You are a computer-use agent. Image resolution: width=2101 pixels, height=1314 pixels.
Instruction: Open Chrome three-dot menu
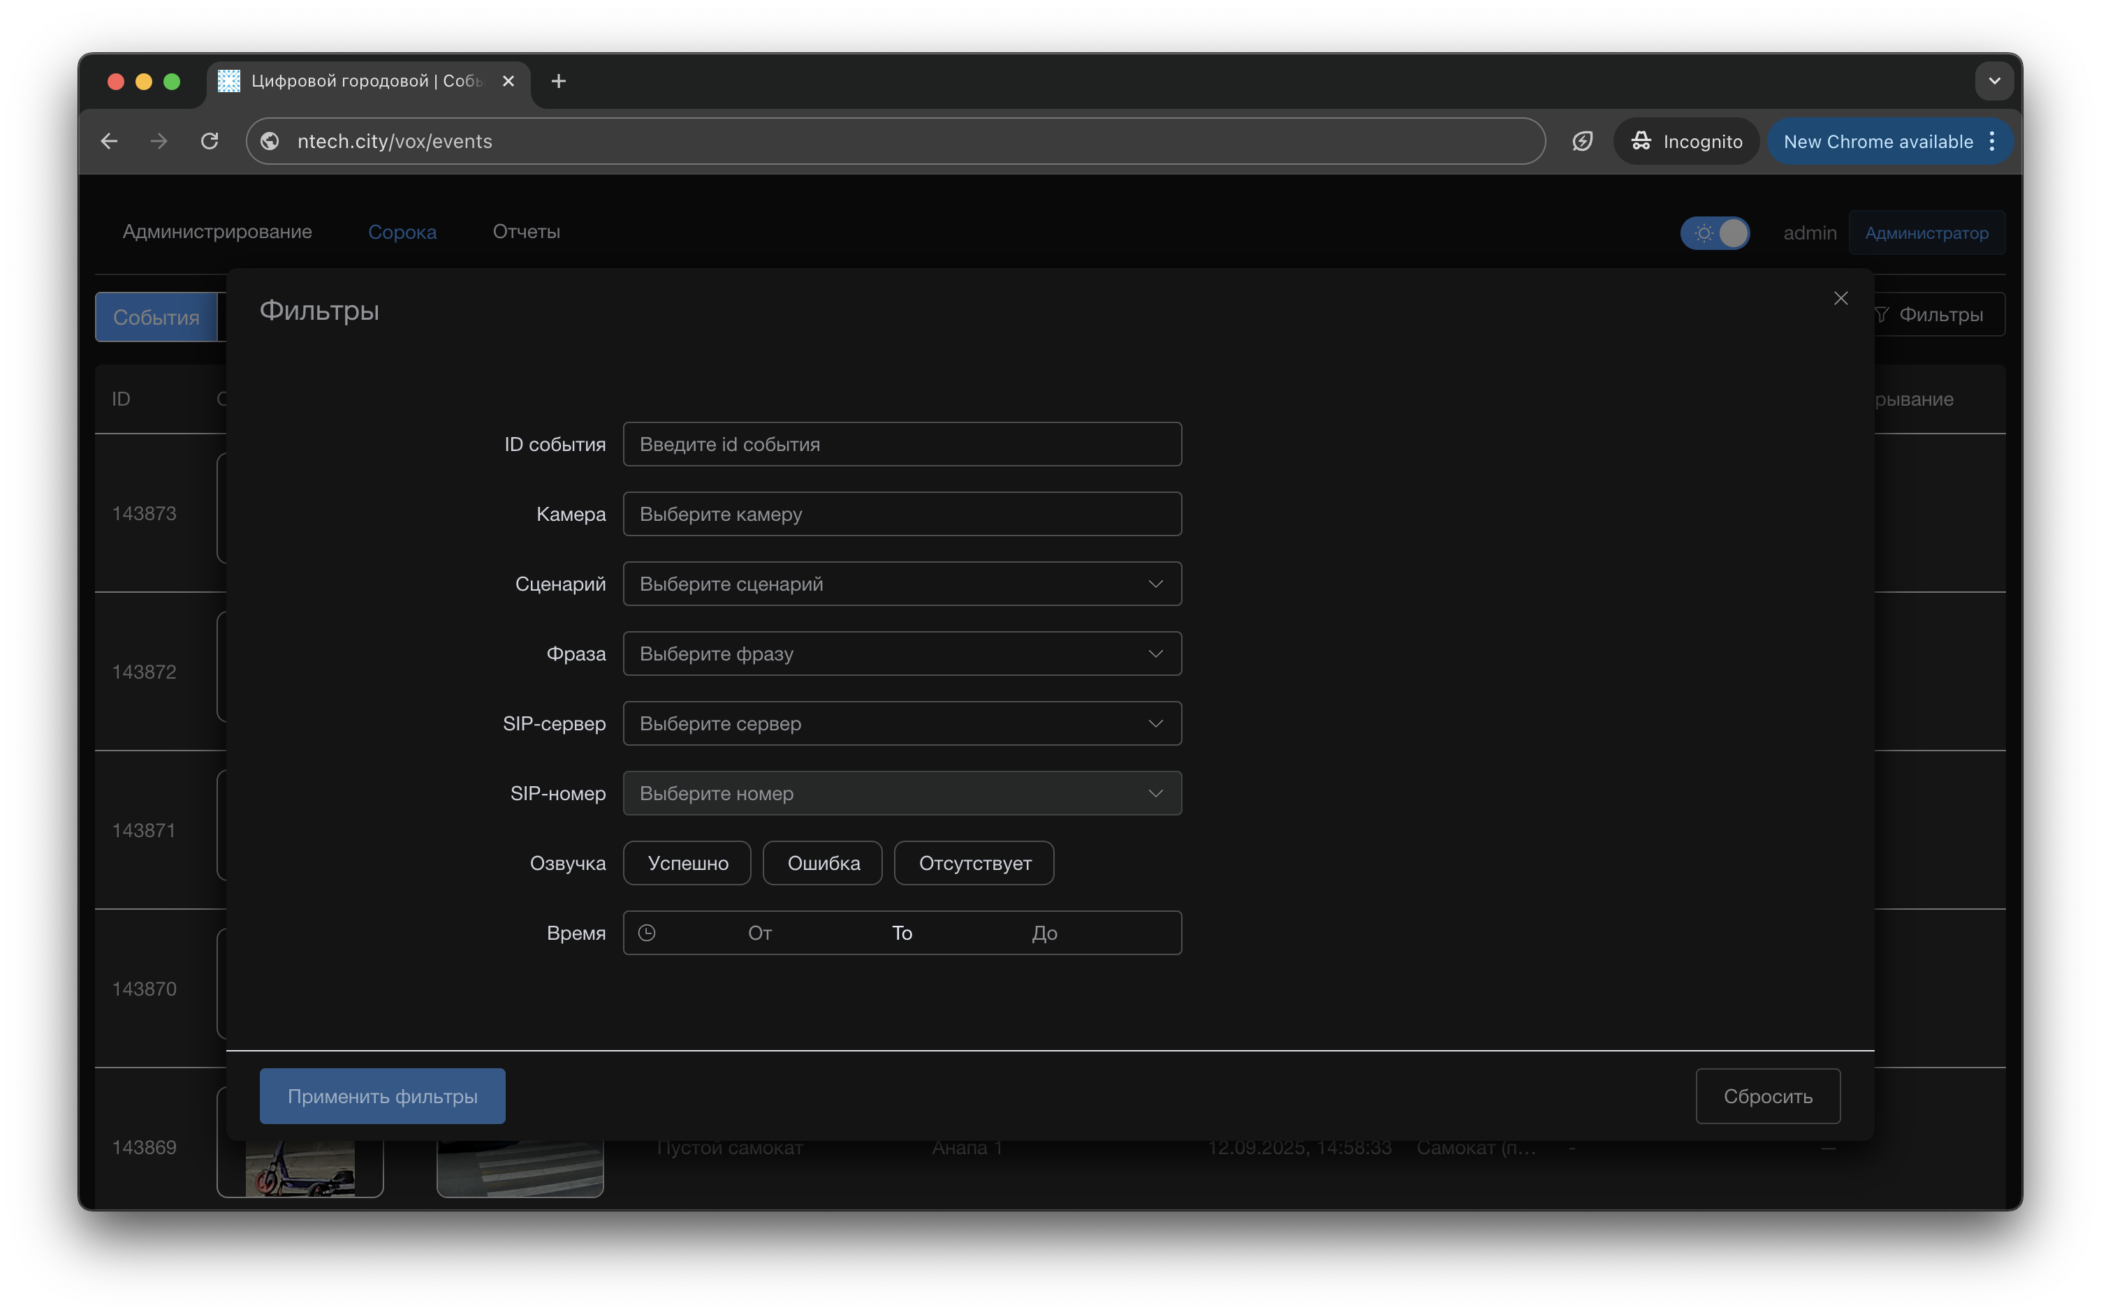1991,141
